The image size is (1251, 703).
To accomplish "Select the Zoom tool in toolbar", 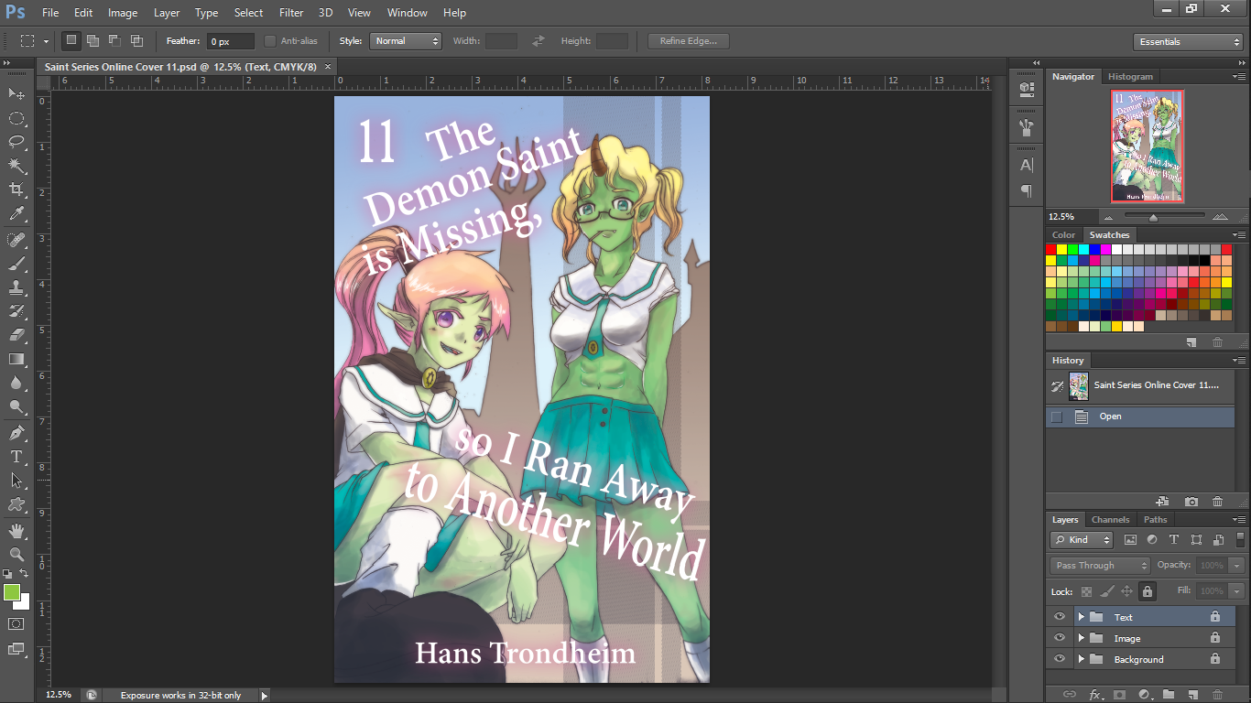I will pyautogui.click(x=16, y=555).
